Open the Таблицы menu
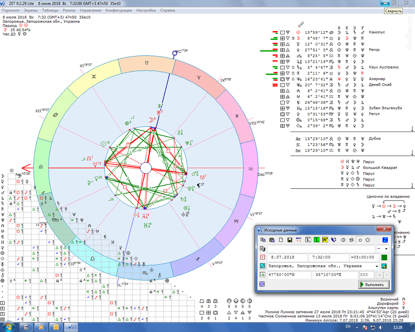 point(50,10)
